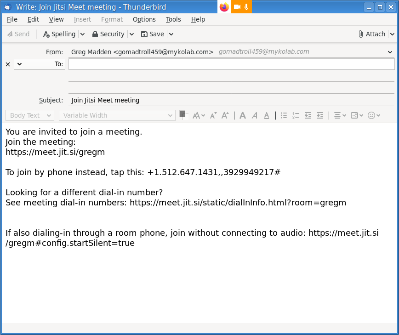Focus the To address field
Screen dimensions: 399x335
[232, 64]
